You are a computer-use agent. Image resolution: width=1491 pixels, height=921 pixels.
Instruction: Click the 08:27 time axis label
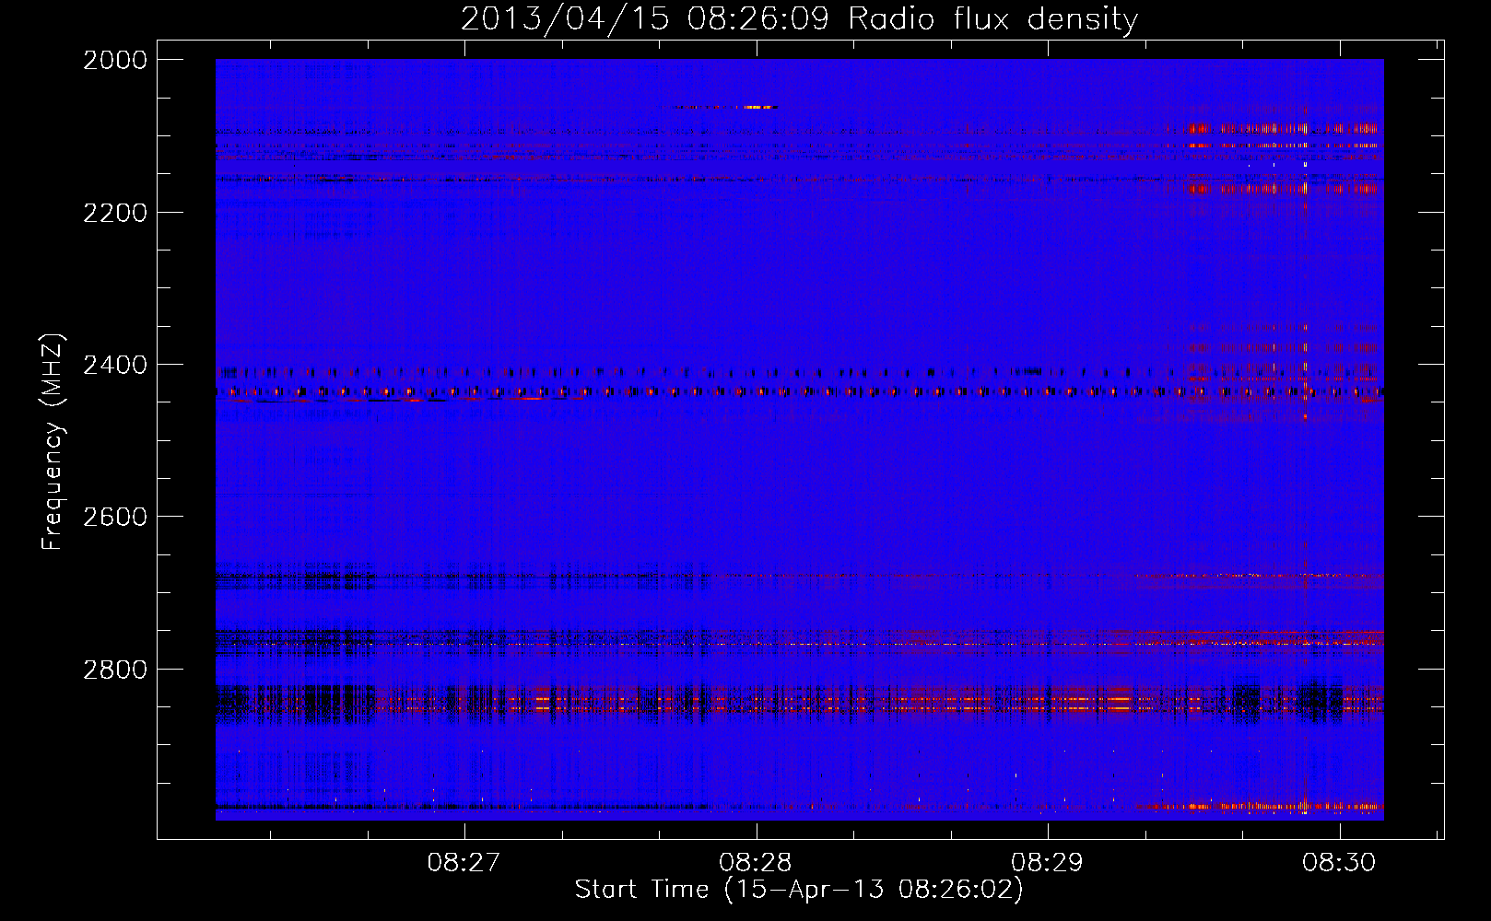(464, 862)
